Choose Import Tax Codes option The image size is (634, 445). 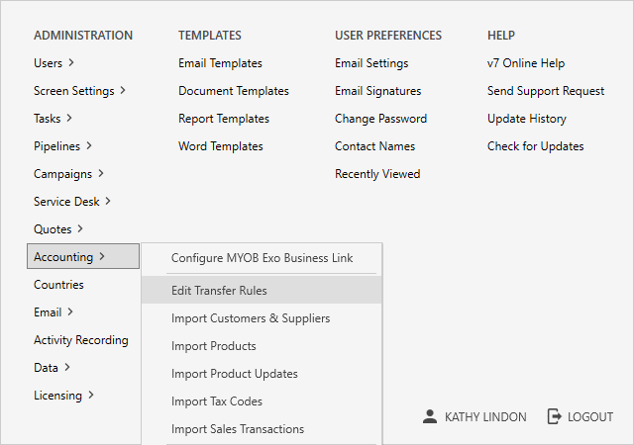tap(217, 401)
